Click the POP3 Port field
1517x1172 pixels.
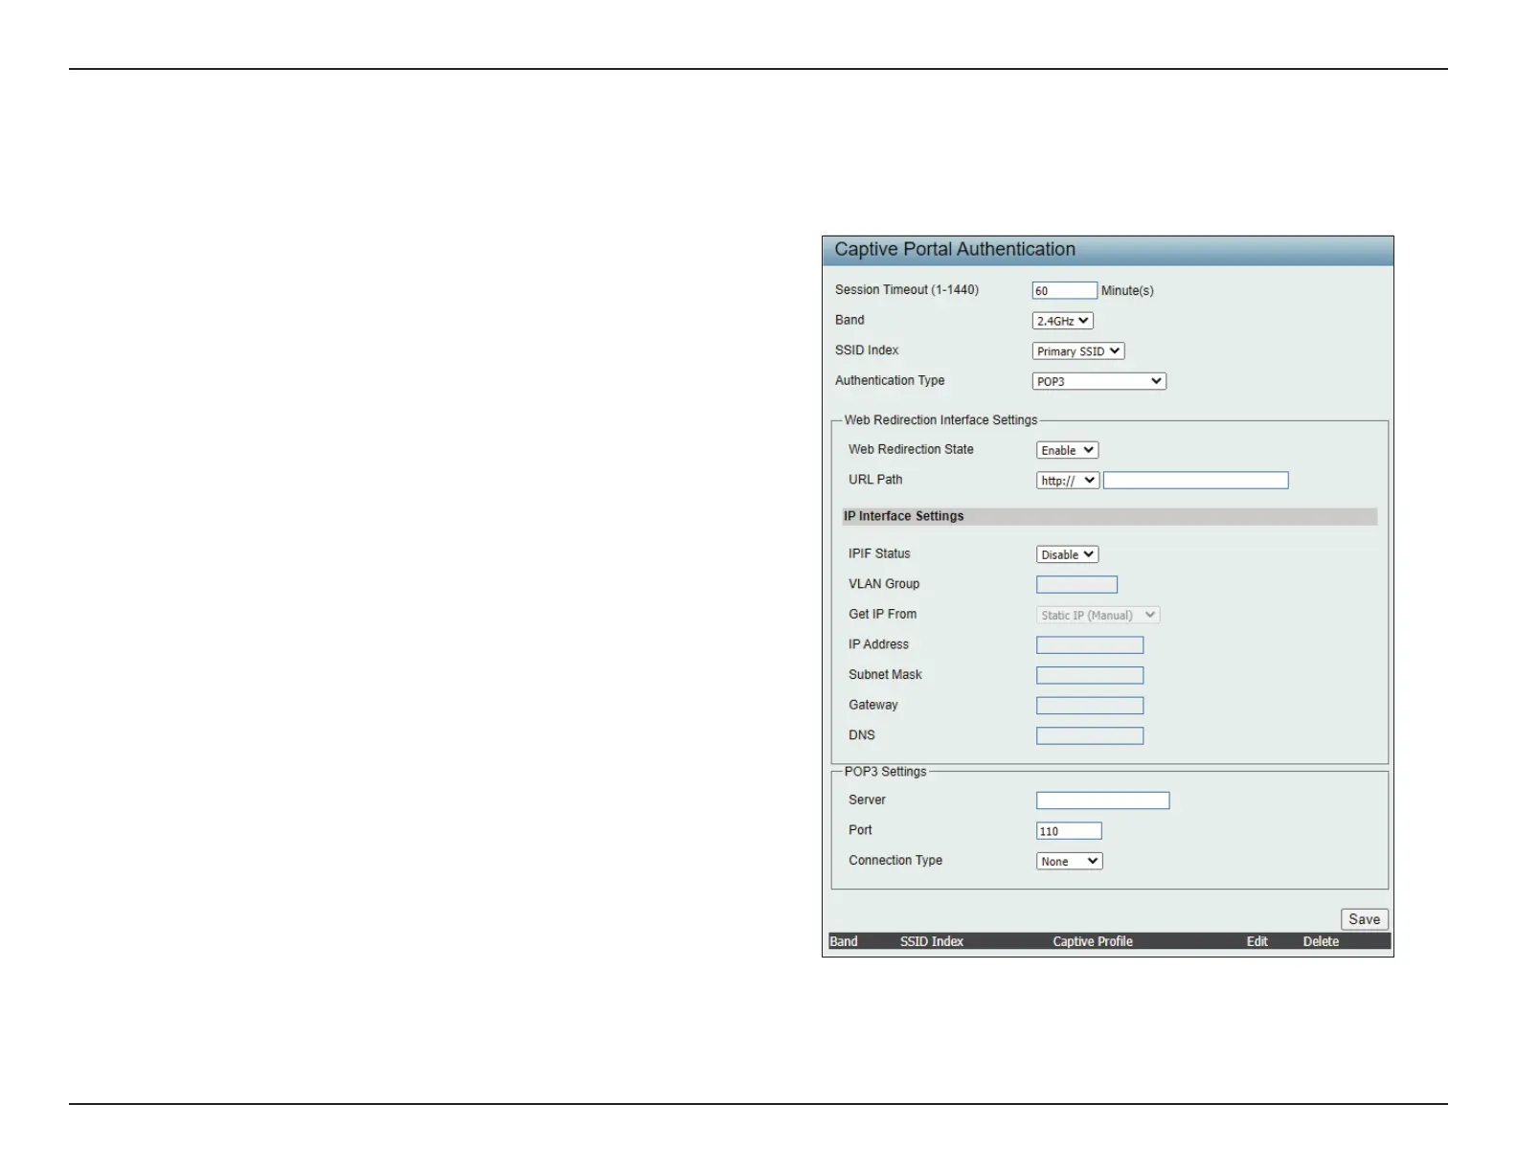(1069, 831)
